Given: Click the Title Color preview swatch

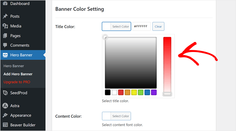Looking at the screenshot, I should click(x=107, y=26).
